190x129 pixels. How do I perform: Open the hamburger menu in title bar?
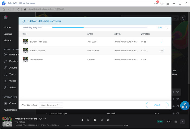coord(168,3)
